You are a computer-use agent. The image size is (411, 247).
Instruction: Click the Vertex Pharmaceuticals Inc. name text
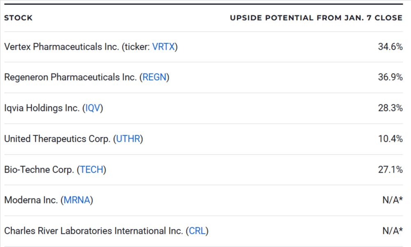pos(61,47)
